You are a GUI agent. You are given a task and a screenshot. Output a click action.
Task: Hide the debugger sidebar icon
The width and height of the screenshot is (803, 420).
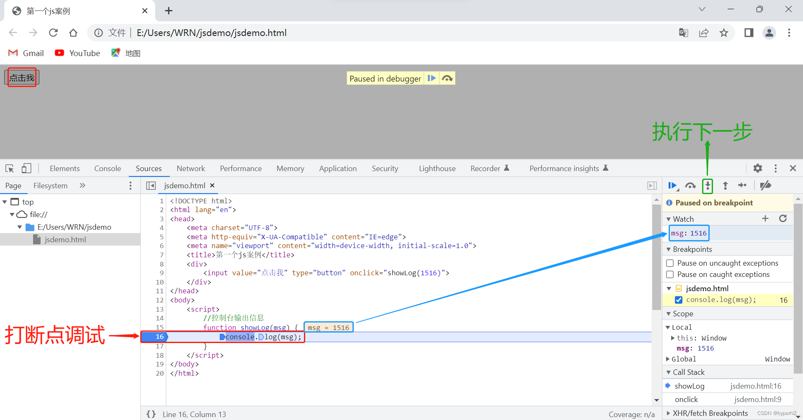pos(652,185)
